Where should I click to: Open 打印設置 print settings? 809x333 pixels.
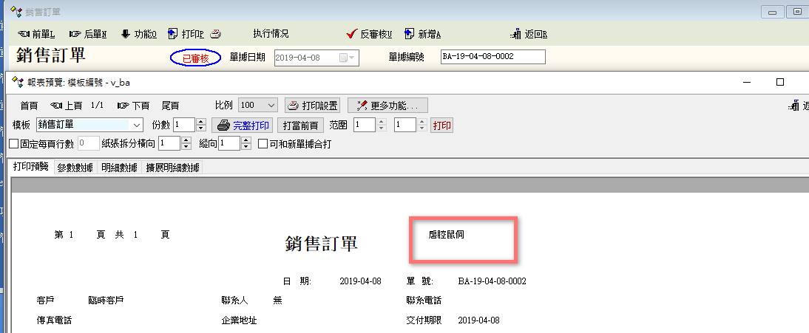click(312, 106)
